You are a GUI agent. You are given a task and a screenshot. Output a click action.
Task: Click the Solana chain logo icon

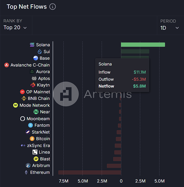pyautogui.click(x=32, y=45)
